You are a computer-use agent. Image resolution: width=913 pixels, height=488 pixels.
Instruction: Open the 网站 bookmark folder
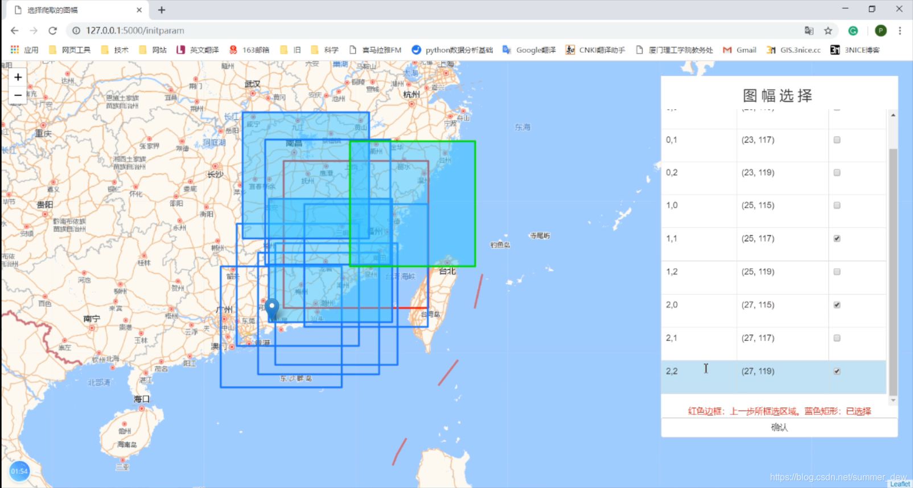coord(153,50)
